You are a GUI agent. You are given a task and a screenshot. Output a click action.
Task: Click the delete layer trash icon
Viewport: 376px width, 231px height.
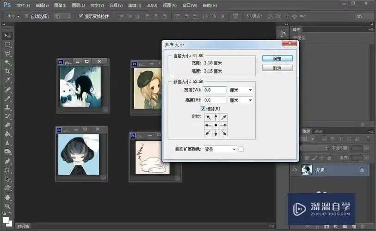363,226
